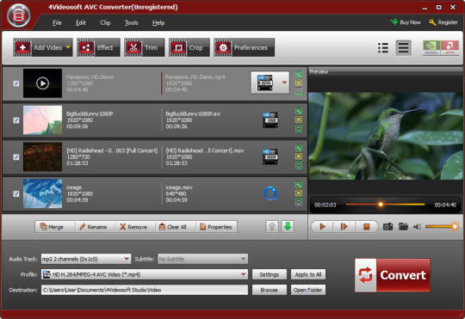This screenshot has width=465, height=319.
Task: Click yellow X icon in Panasonic row
Action: click(299, 83)
